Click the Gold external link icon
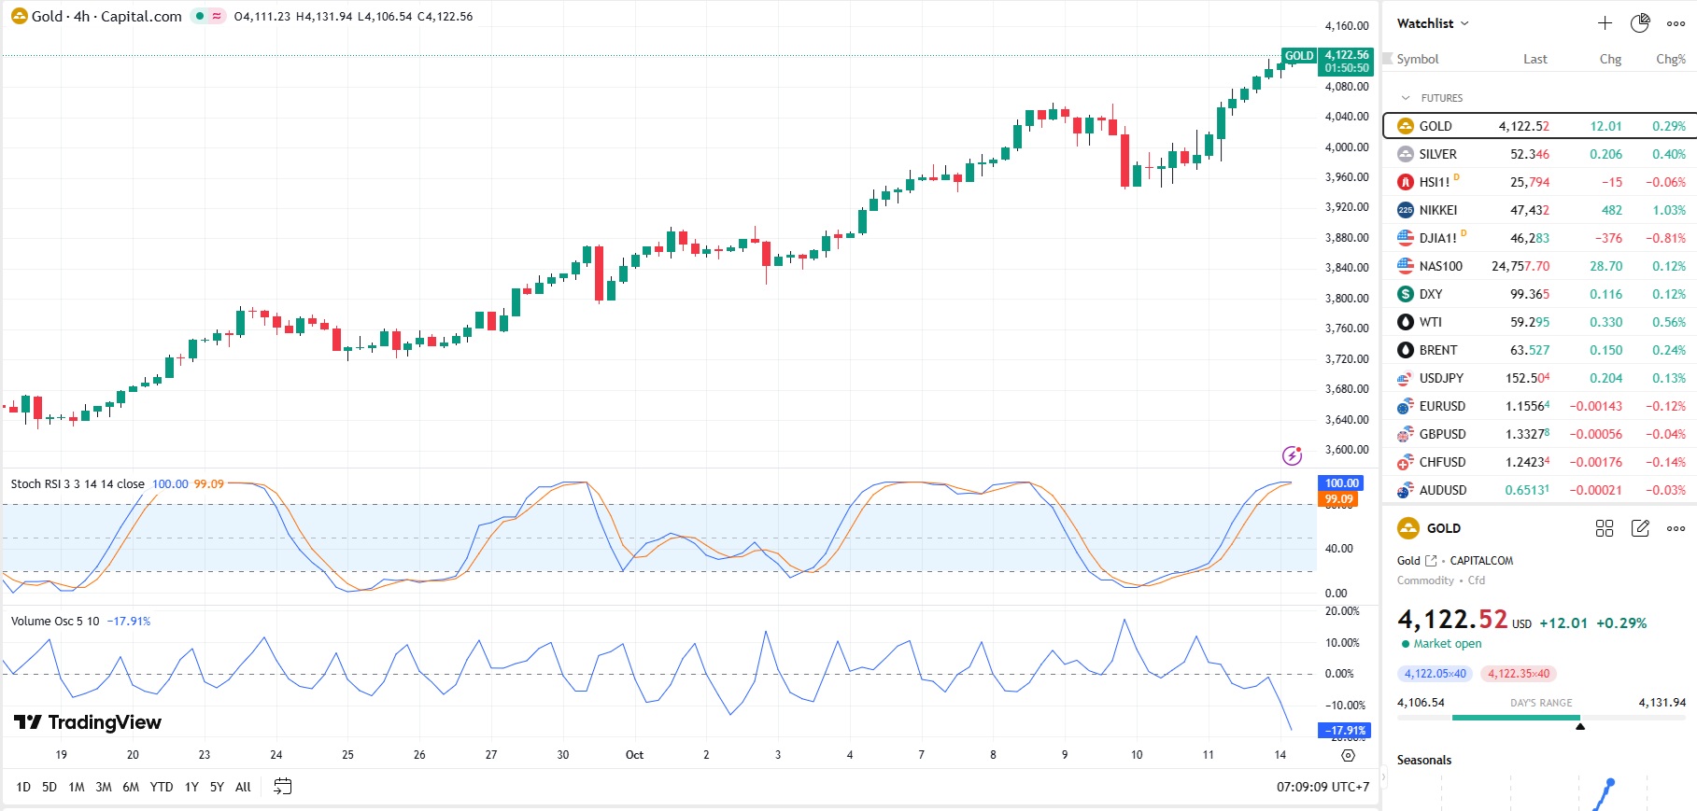The image size is (1697, 811). tap(1431, 561)
